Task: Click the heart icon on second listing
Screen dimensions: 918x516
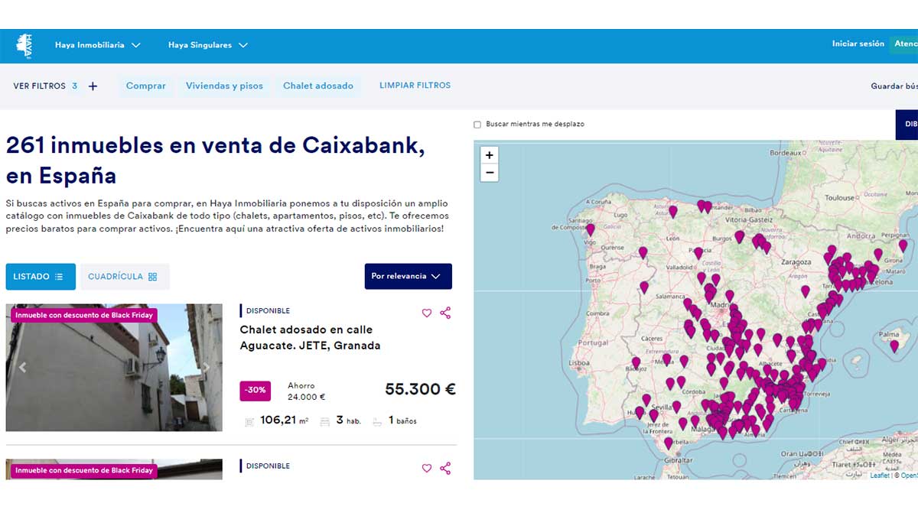Action: 427,468
